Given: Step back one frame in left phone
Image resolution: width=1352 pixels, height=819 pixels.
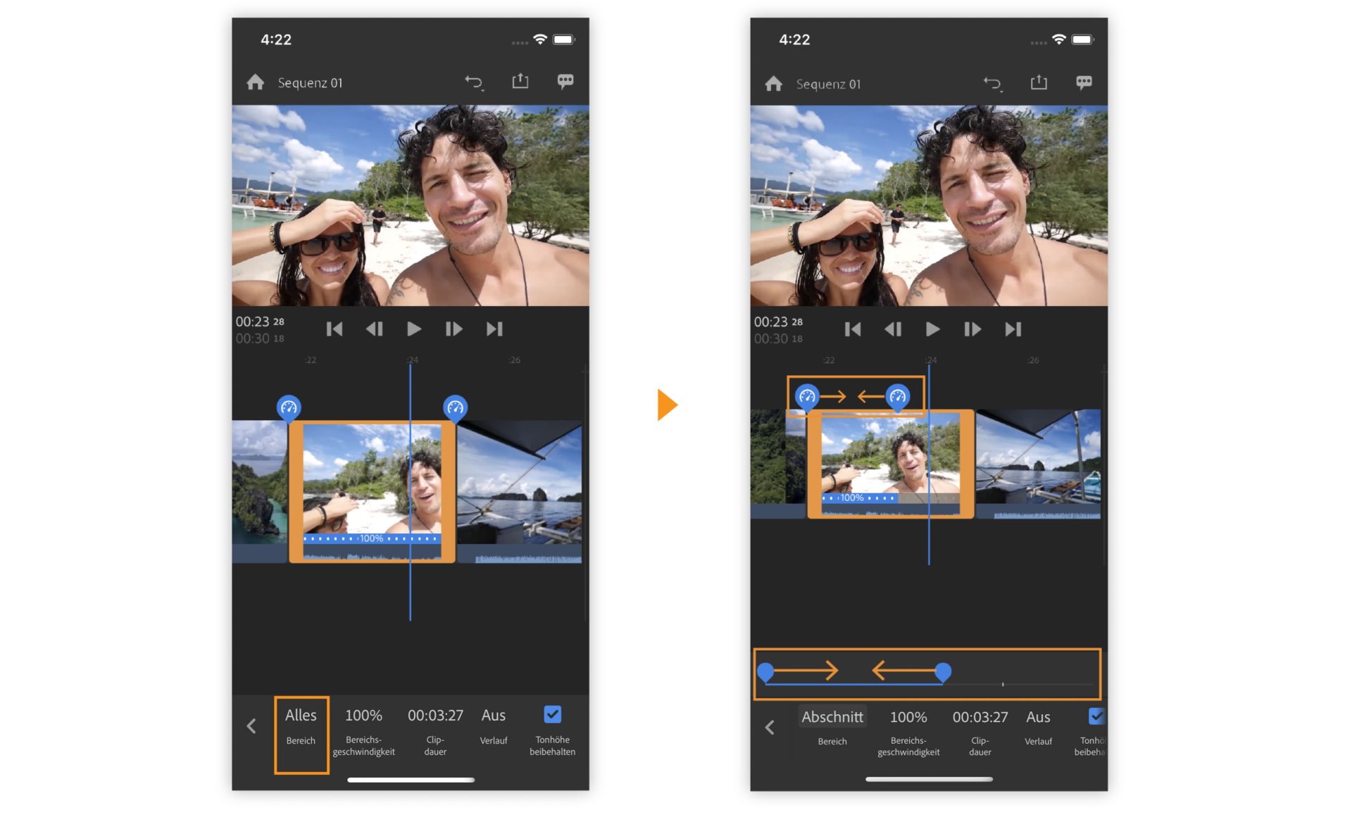Looking at the screenshot, I should (374, 329).
